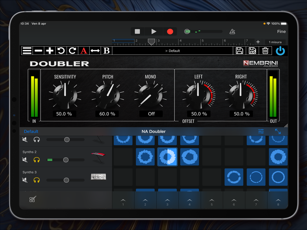
Task: Trigger the Synths 2 loop in column 8
Action: tap(278, 157)
